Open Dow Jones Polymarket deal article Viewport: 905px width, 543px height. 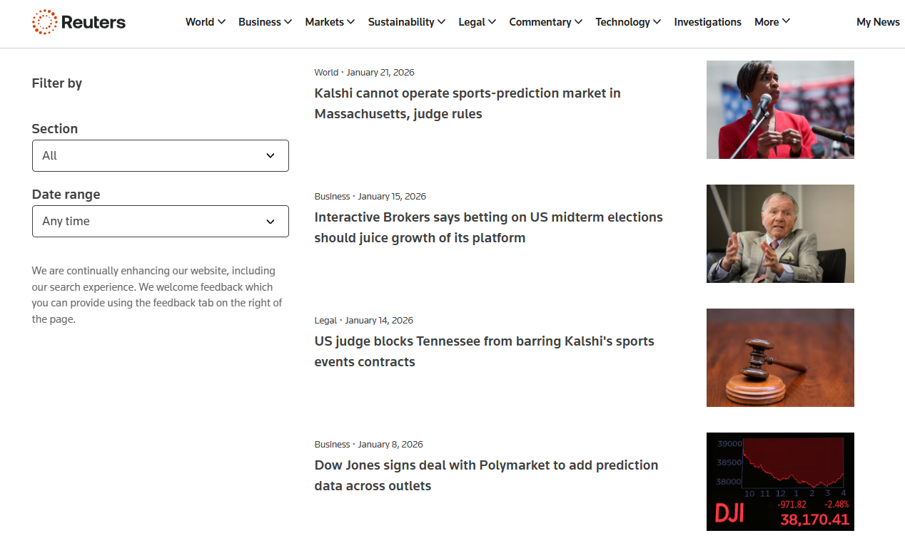tap(486, 475)
